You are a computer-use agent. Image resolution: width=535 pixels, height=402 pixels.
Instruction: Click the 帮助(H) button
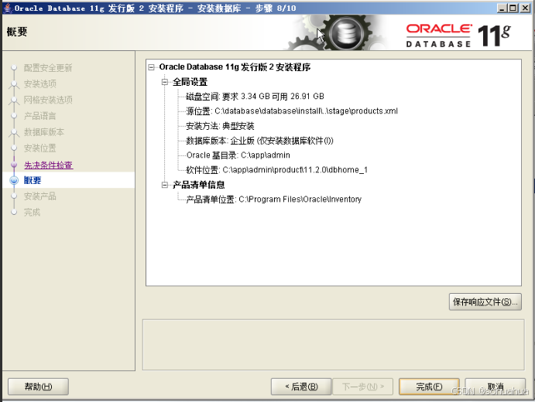click(38, 387)
